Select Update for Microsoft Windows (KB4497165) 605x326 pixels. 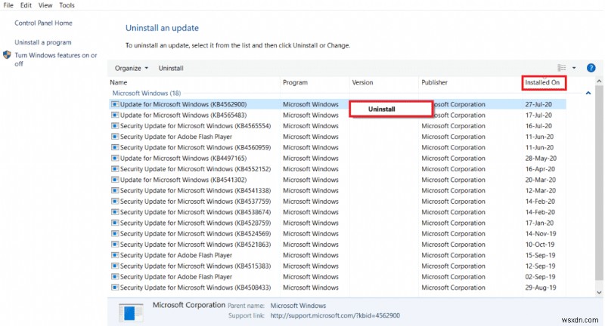click(x=183, y=158)
